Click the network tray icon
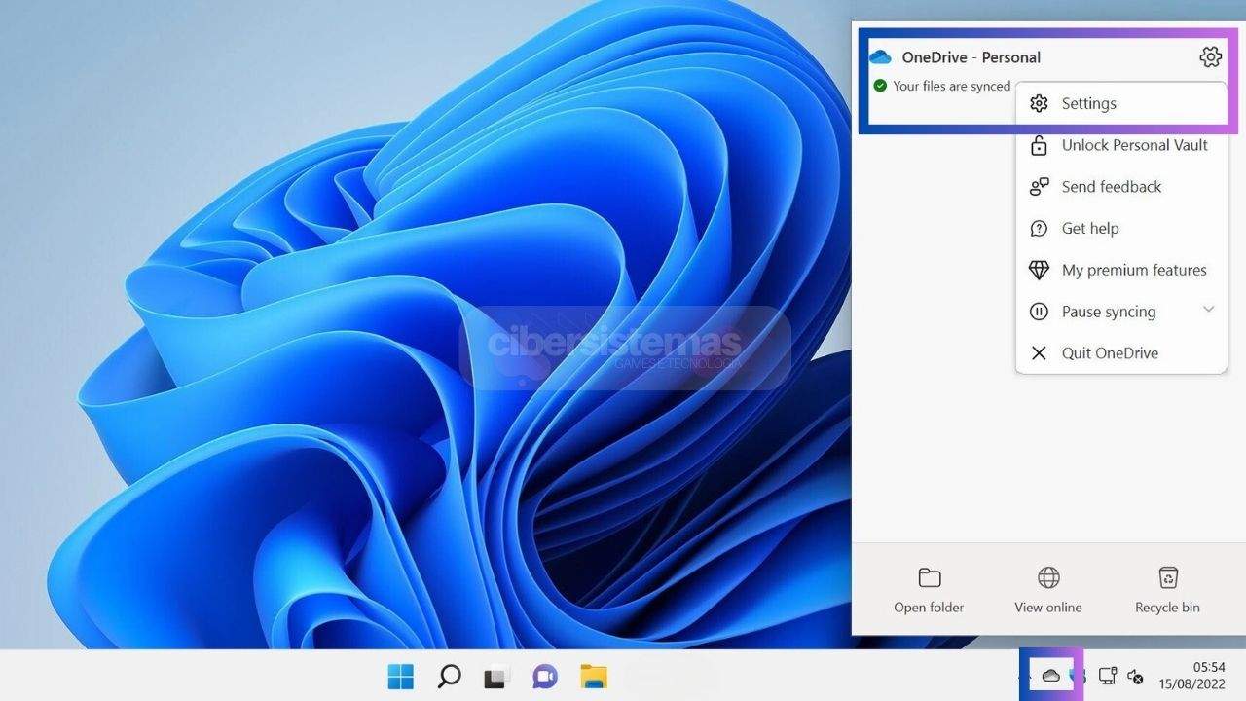Image resolution: width=1246 pixels, height=701 pixels. point(1107,676)
